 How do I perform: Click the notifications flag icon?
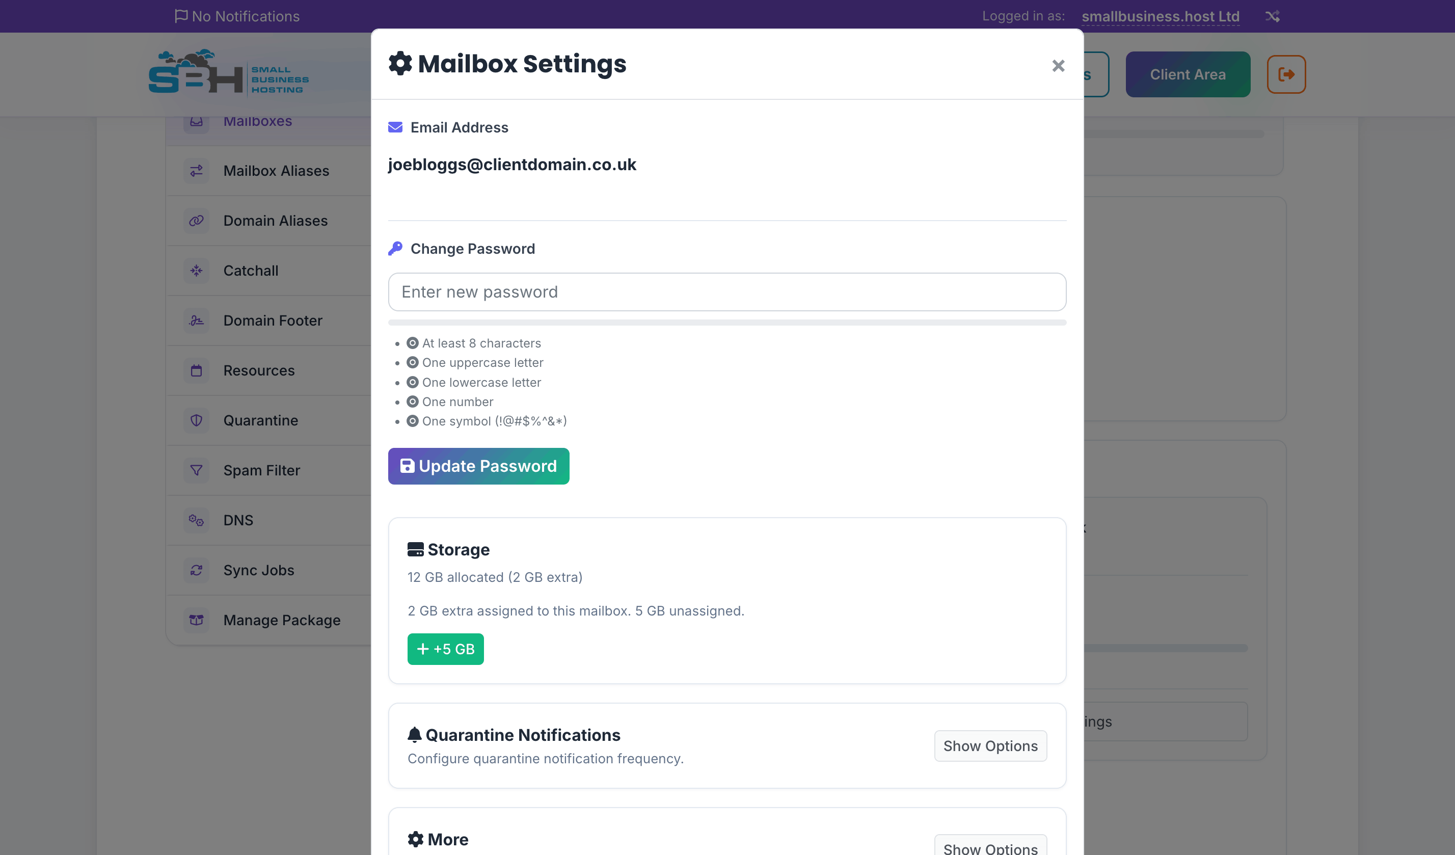coord(181,16)
